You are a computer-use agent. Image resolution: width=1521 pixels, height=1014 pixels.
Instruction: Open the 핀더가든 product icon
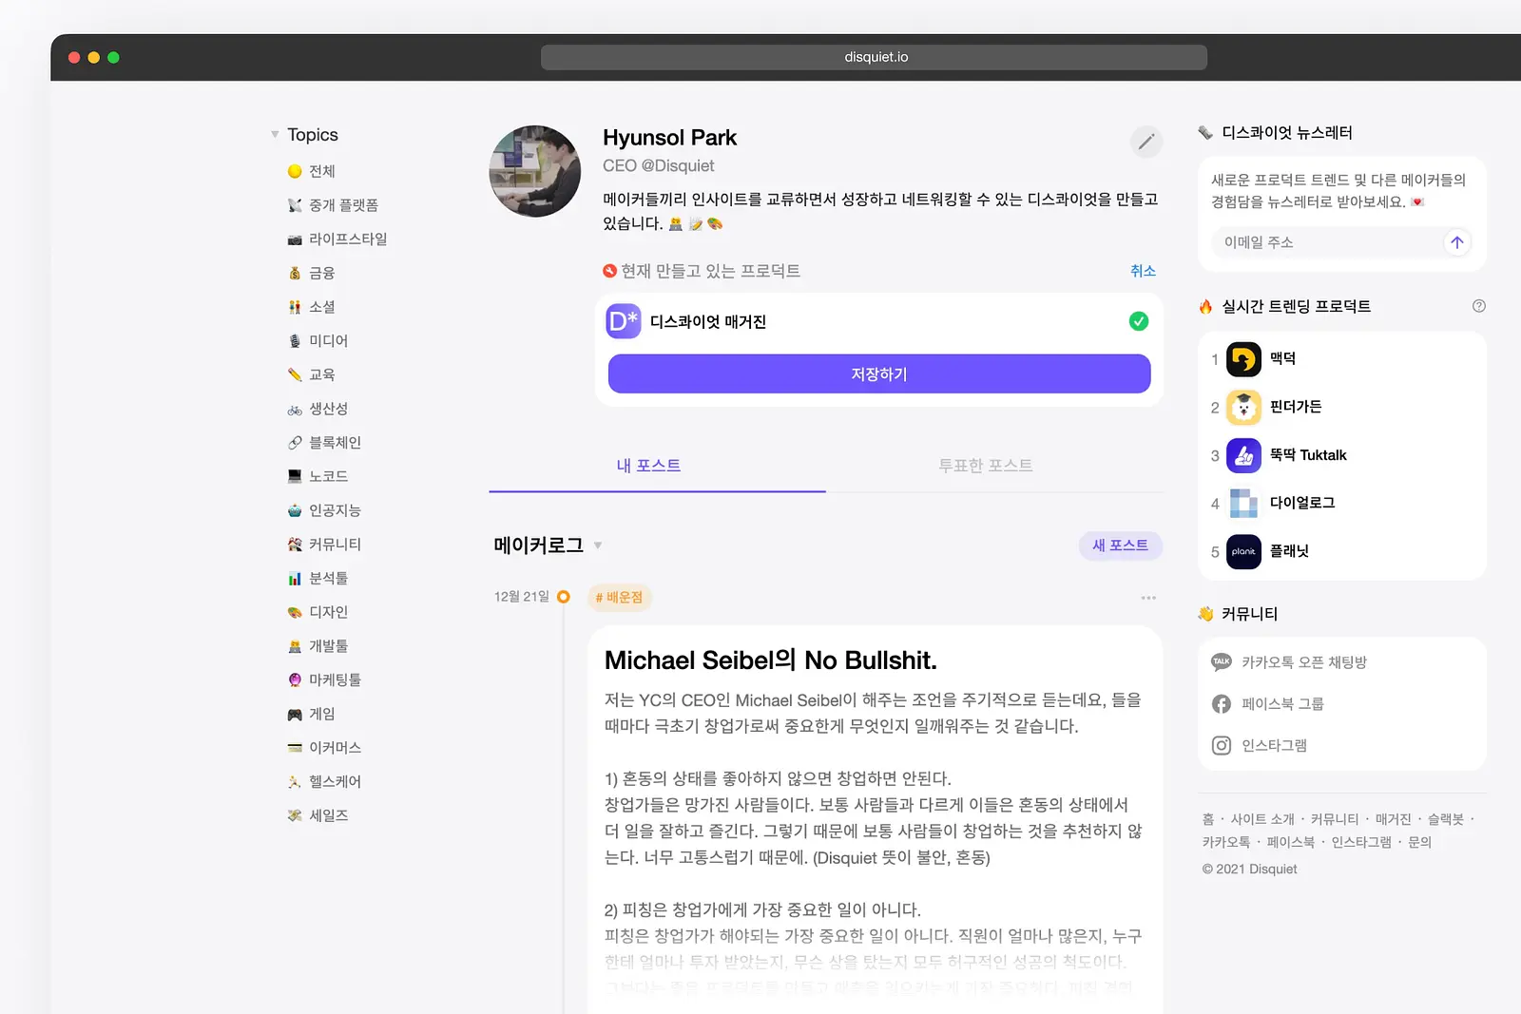(x=1243, y=408)
